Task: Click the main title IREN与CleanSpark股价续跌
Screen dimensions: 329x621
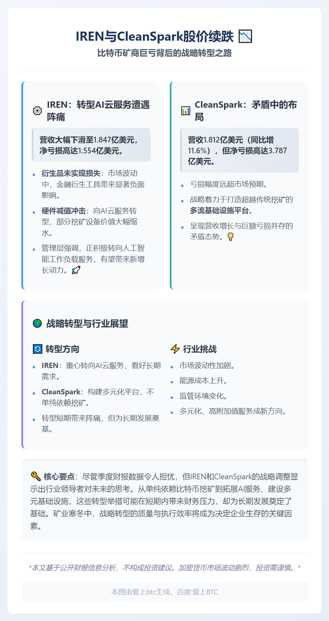Action: 155,36
